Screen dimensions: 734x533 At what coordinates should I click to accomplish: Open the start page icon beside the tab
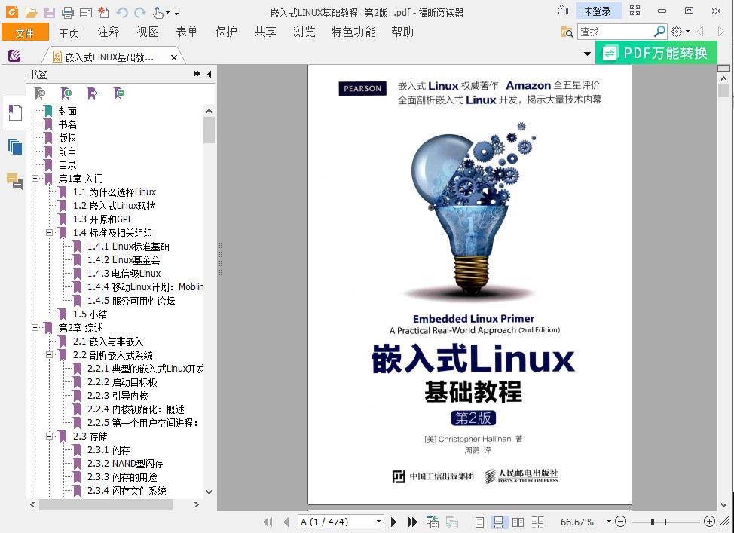(14, 57)
